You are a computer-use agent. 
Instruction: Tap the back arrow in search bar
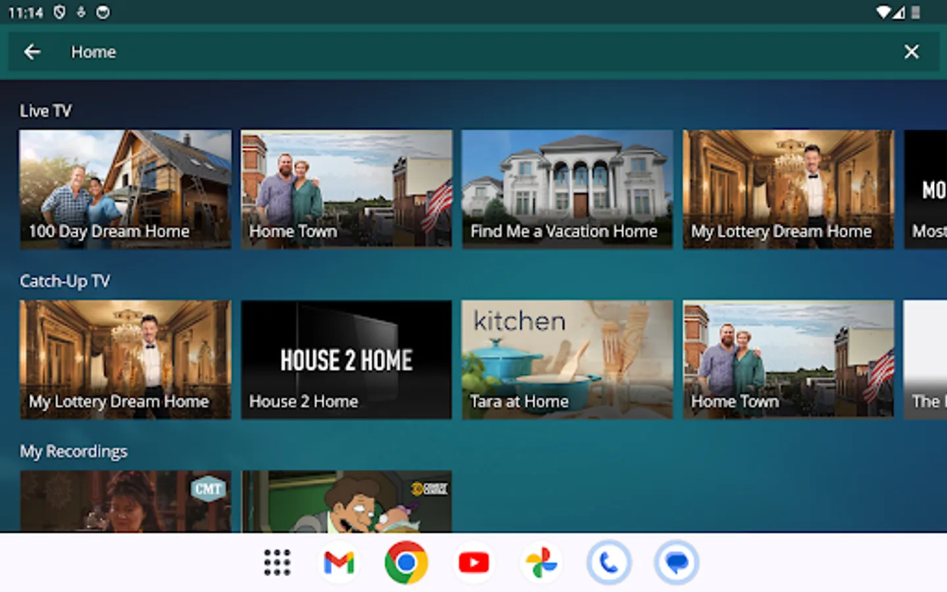click(32, 52)
